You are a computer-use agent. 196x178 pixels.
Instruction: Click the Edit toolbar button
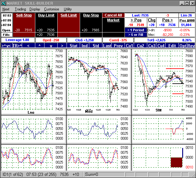click(172, 46)
